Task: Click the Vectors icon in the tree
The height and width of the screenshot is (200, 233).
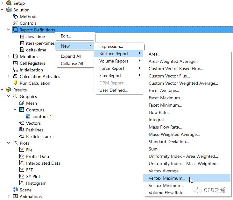Action: click(x=22, y=123)
